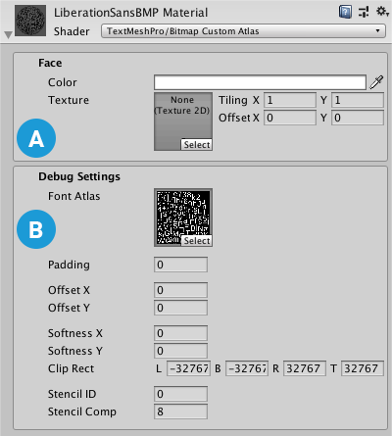This screenshot has height=436, width=392.
Task: Click the Stencil Comp label
Action: point(82,412)
